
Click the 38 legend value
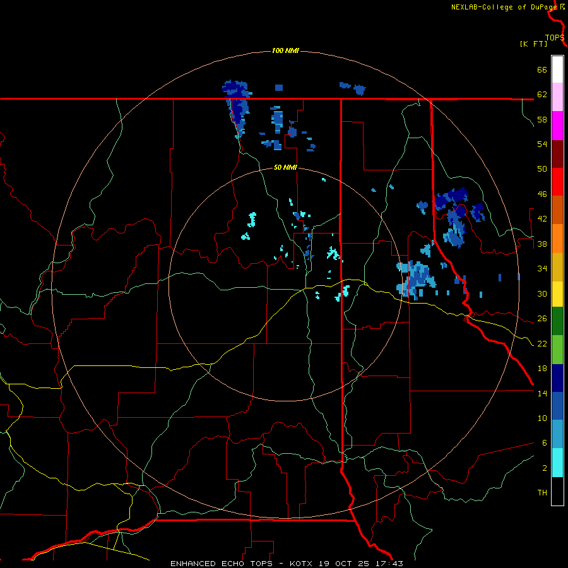542,244
